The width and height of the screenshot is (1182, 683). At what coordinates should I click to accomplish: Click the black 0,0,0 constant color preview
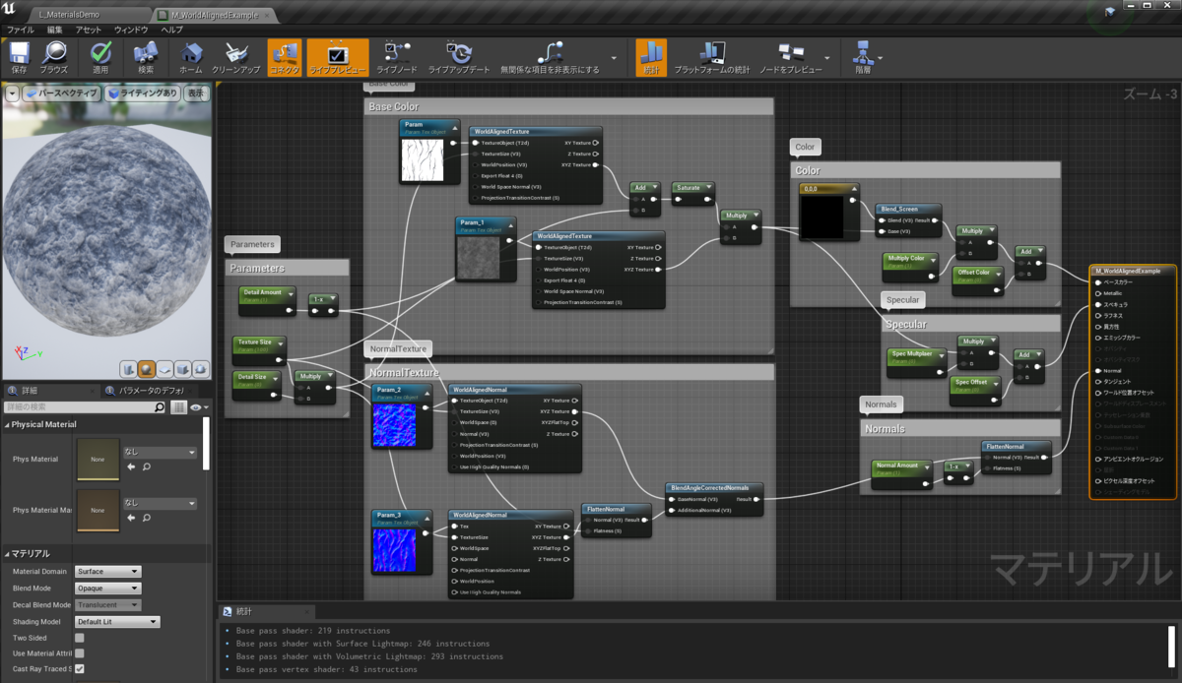tap(821, 217)
